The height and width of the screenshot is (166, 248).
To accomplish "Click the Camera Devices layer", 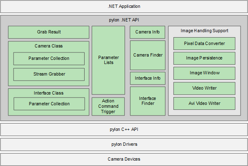I will point(124,159).
